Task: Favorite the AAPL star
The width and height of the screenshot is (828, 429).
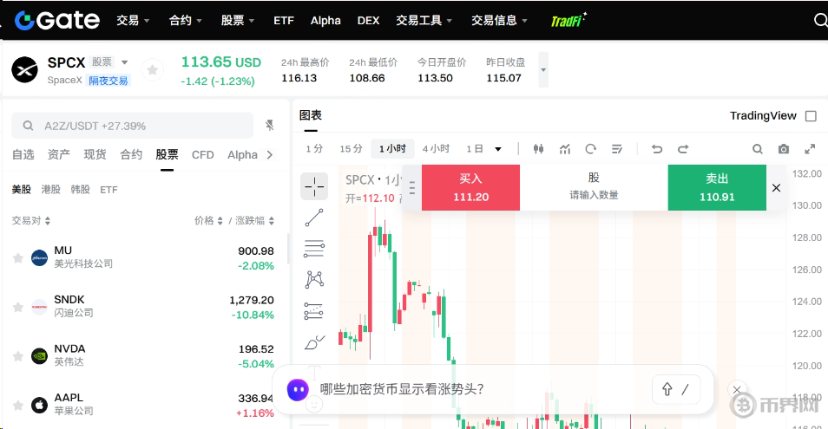Action: [x=18, y=406]
